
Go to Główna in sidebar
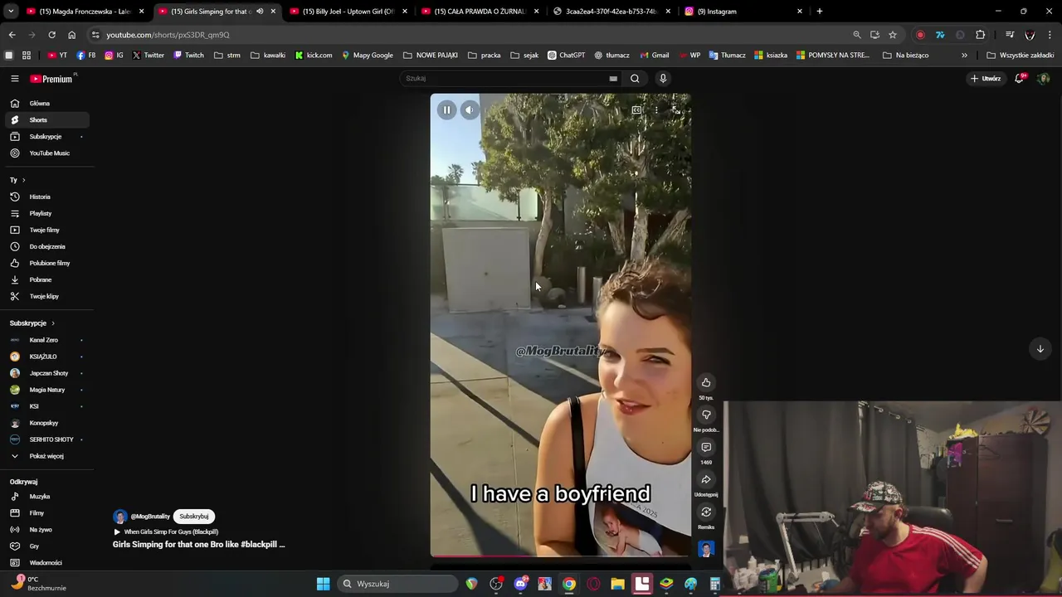point(46,104)
